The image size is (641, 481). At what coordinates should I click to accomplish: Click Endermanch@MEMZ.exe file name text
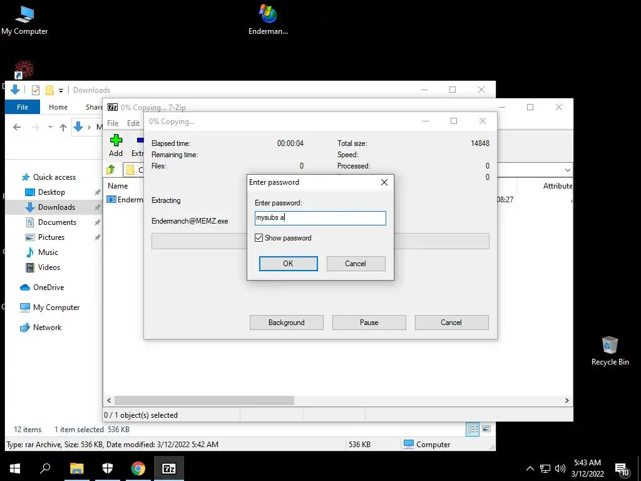tap(190, 221)
